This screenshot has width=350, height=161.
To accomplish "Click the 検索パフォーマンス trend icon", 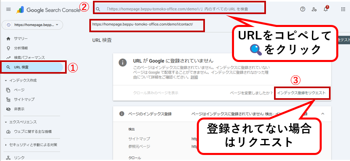I will (x=8, y=58).
